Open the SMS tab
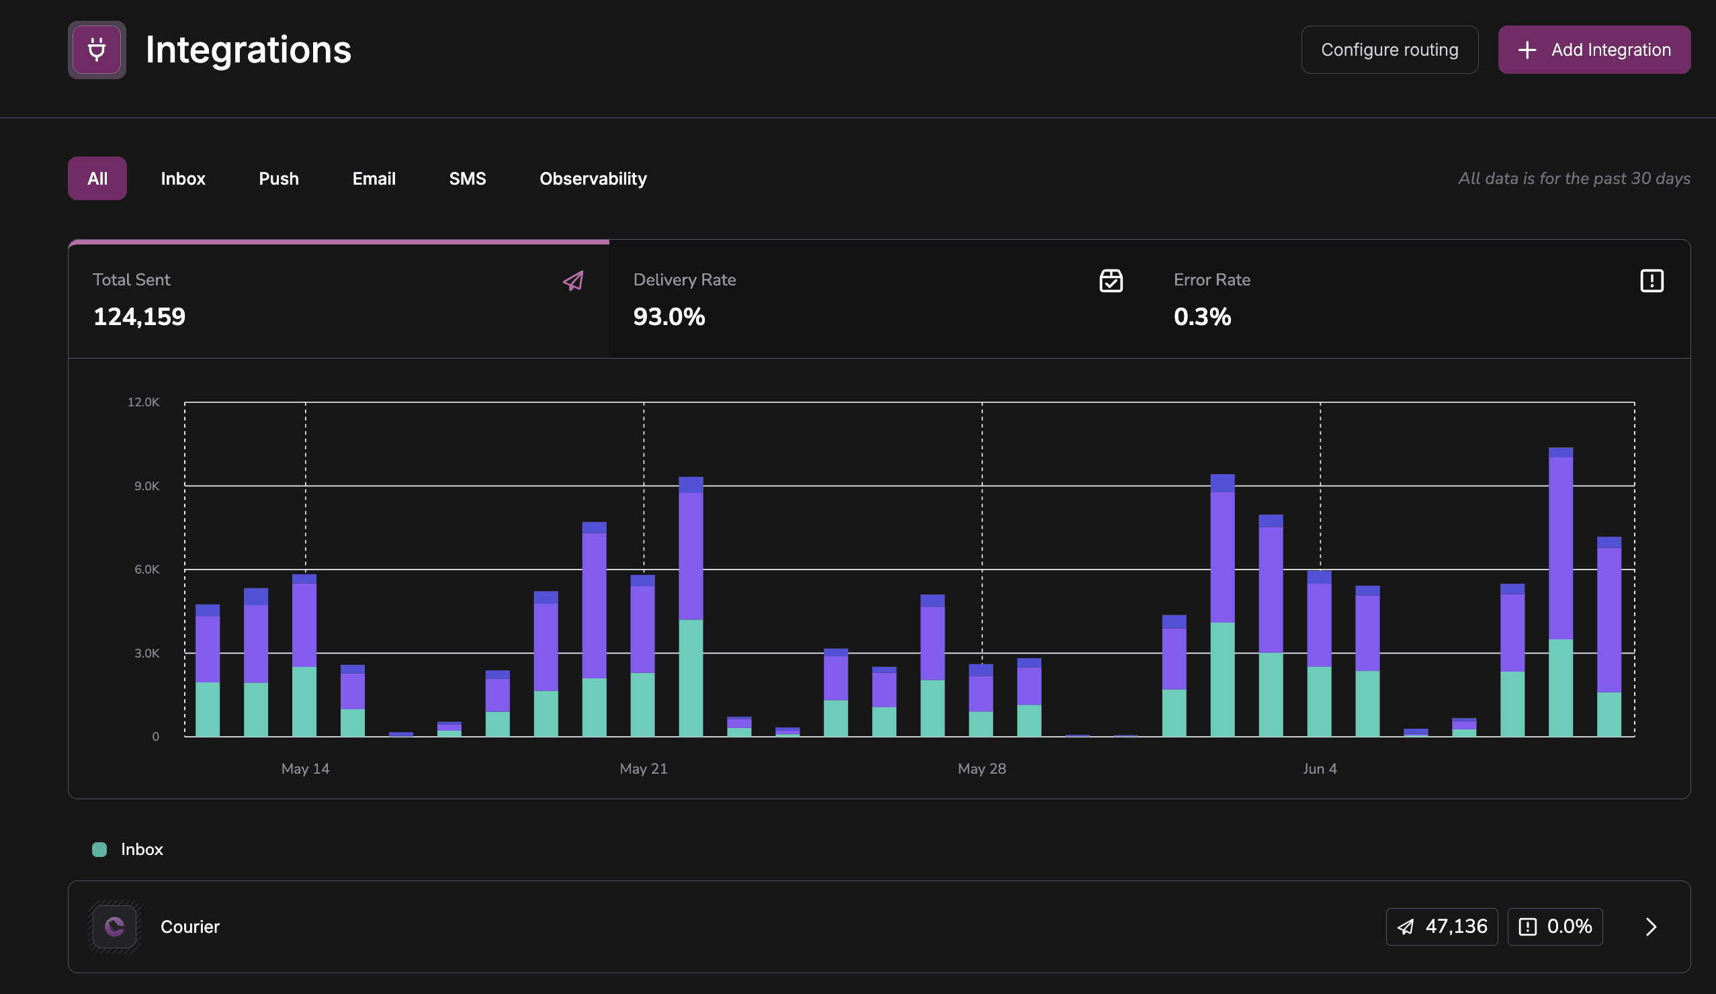 pos(467,179)
